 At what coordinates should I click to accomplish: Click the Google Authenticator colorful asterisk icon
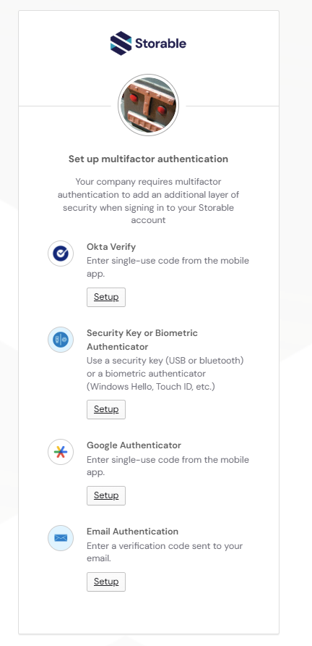click(61, 452)
